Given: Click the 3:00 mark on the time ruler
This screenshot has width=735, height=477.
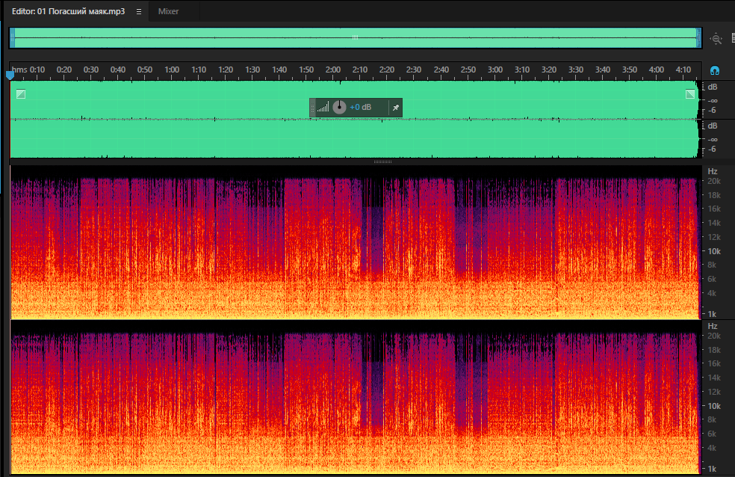Looking at the screenshot, I should coord(495,70).
